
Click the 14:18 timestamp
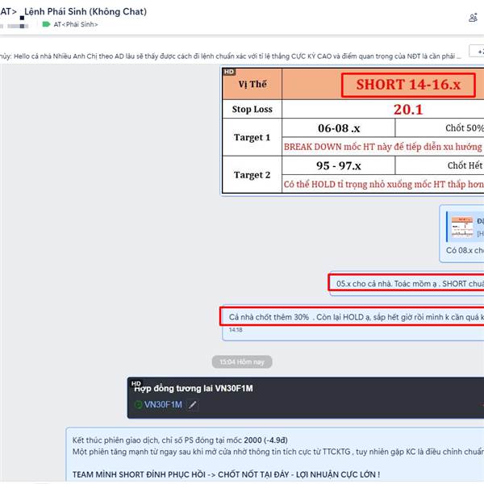(236, 330)
